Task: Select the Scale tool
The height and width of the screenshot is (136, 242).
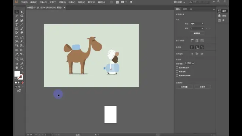Action: pyautogui.click(x=22, y=37)
